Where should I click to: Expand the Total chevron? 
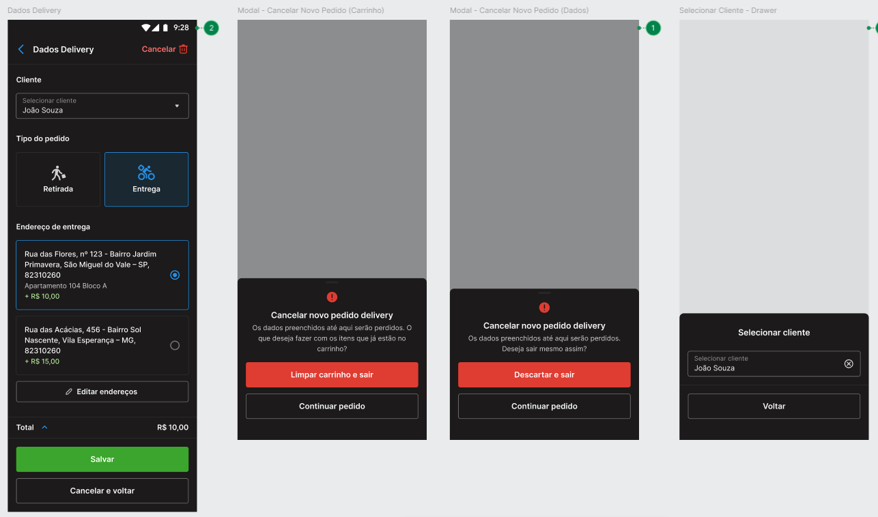[44, 428]
